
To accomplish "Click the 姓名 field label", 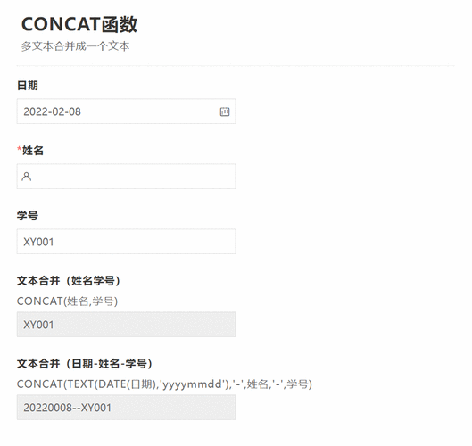I will click(x=33, y=150).
